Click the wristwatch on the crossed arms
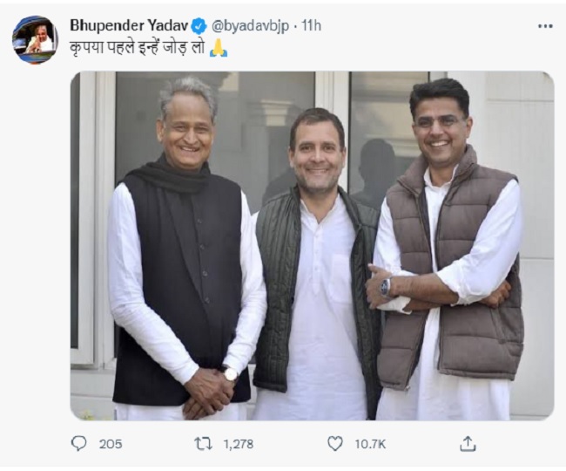 pos(386,286)
